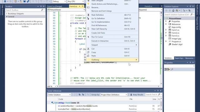Click search icon in Solution Explorer
200x112 pixels.
pyautogui.click(x=192, y=15)
